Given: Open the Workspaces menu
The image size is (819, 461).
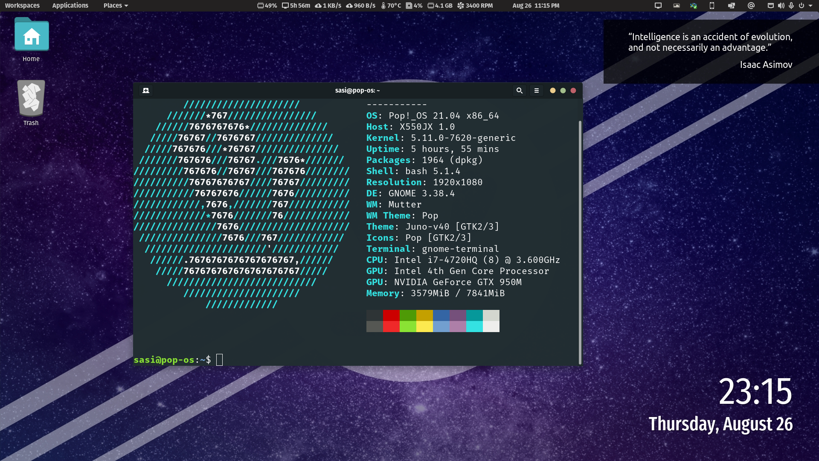Looking at the screenshot, I should pyautogui.click(x=22, y=6).
